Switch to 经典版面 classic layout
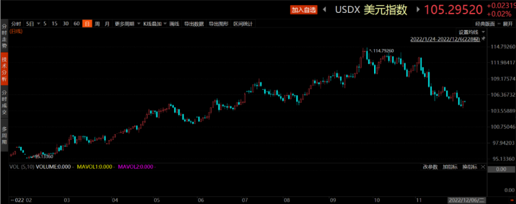 pos(485,24)
